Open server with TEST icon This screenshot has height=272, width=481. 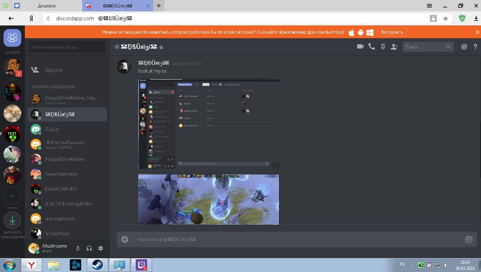pyautogui.click(x=12, y=134)
